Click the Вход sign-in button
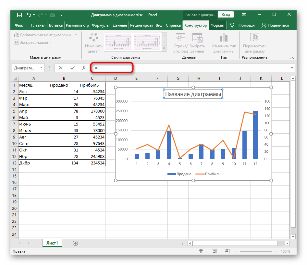 pos(226,15)
